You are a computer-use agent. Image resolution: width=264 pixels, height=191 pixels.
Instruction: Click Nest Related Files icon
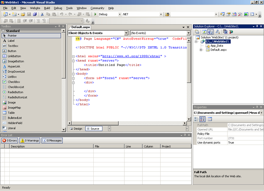[x=210, y=32]
